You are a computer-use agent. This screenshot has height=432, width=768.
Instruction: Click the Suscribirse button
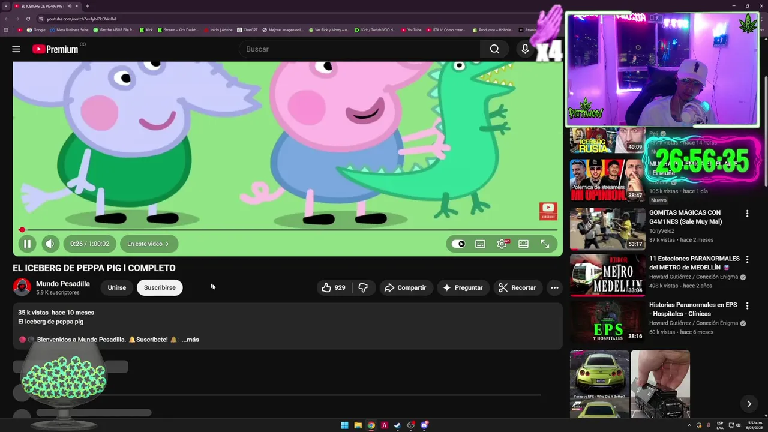[160, 287]
